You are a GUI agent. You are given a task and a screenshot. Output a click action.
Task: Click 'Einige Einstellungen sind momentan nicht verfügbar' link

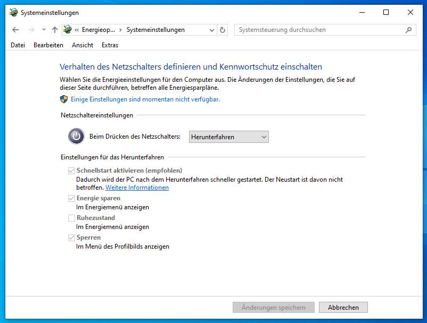point(145,99)
